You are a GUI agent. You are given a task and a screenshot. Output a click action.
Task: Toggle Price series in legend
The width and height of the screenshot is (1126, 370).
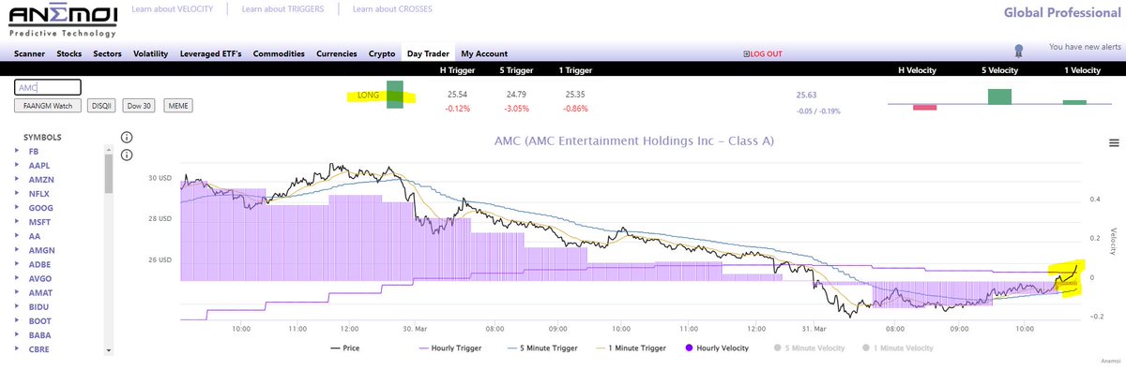345,348
